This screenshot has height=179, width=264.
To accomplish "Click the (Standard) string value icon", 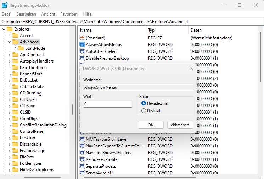I will [82, 38].
